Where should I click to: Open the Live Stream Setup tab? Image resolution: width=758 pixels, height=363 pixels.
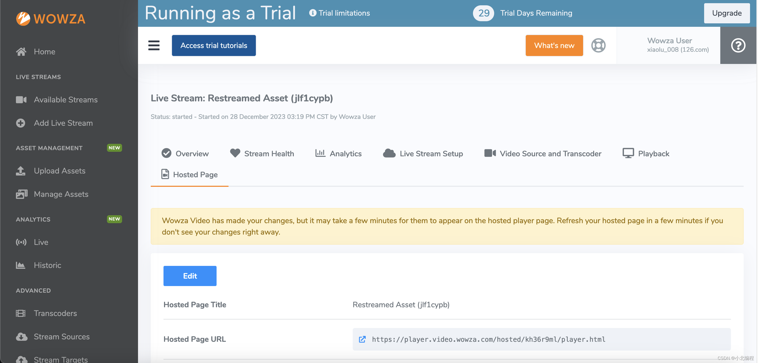[x=423, y=154]
